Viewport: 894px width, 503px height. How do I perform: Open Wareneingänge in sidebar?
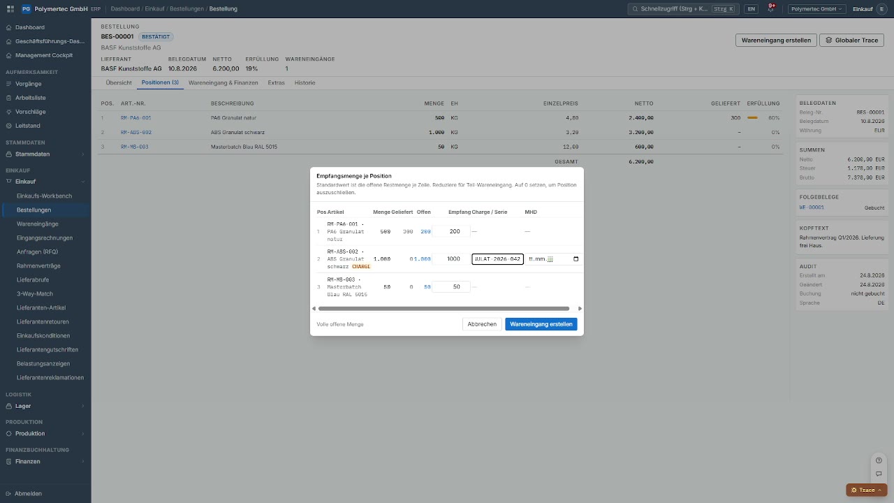(x=38, y=224)
